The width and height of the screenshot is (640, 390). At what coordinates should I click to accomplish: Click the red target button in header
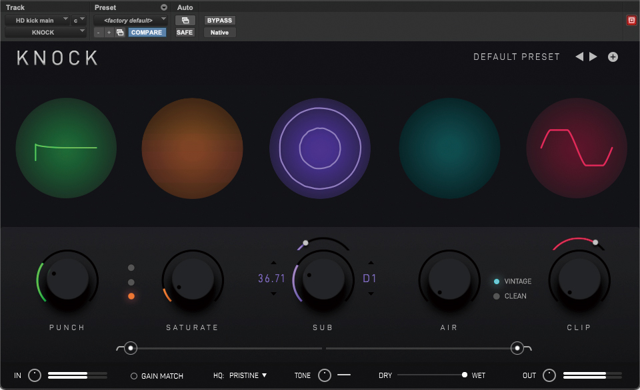click(631, 21)
